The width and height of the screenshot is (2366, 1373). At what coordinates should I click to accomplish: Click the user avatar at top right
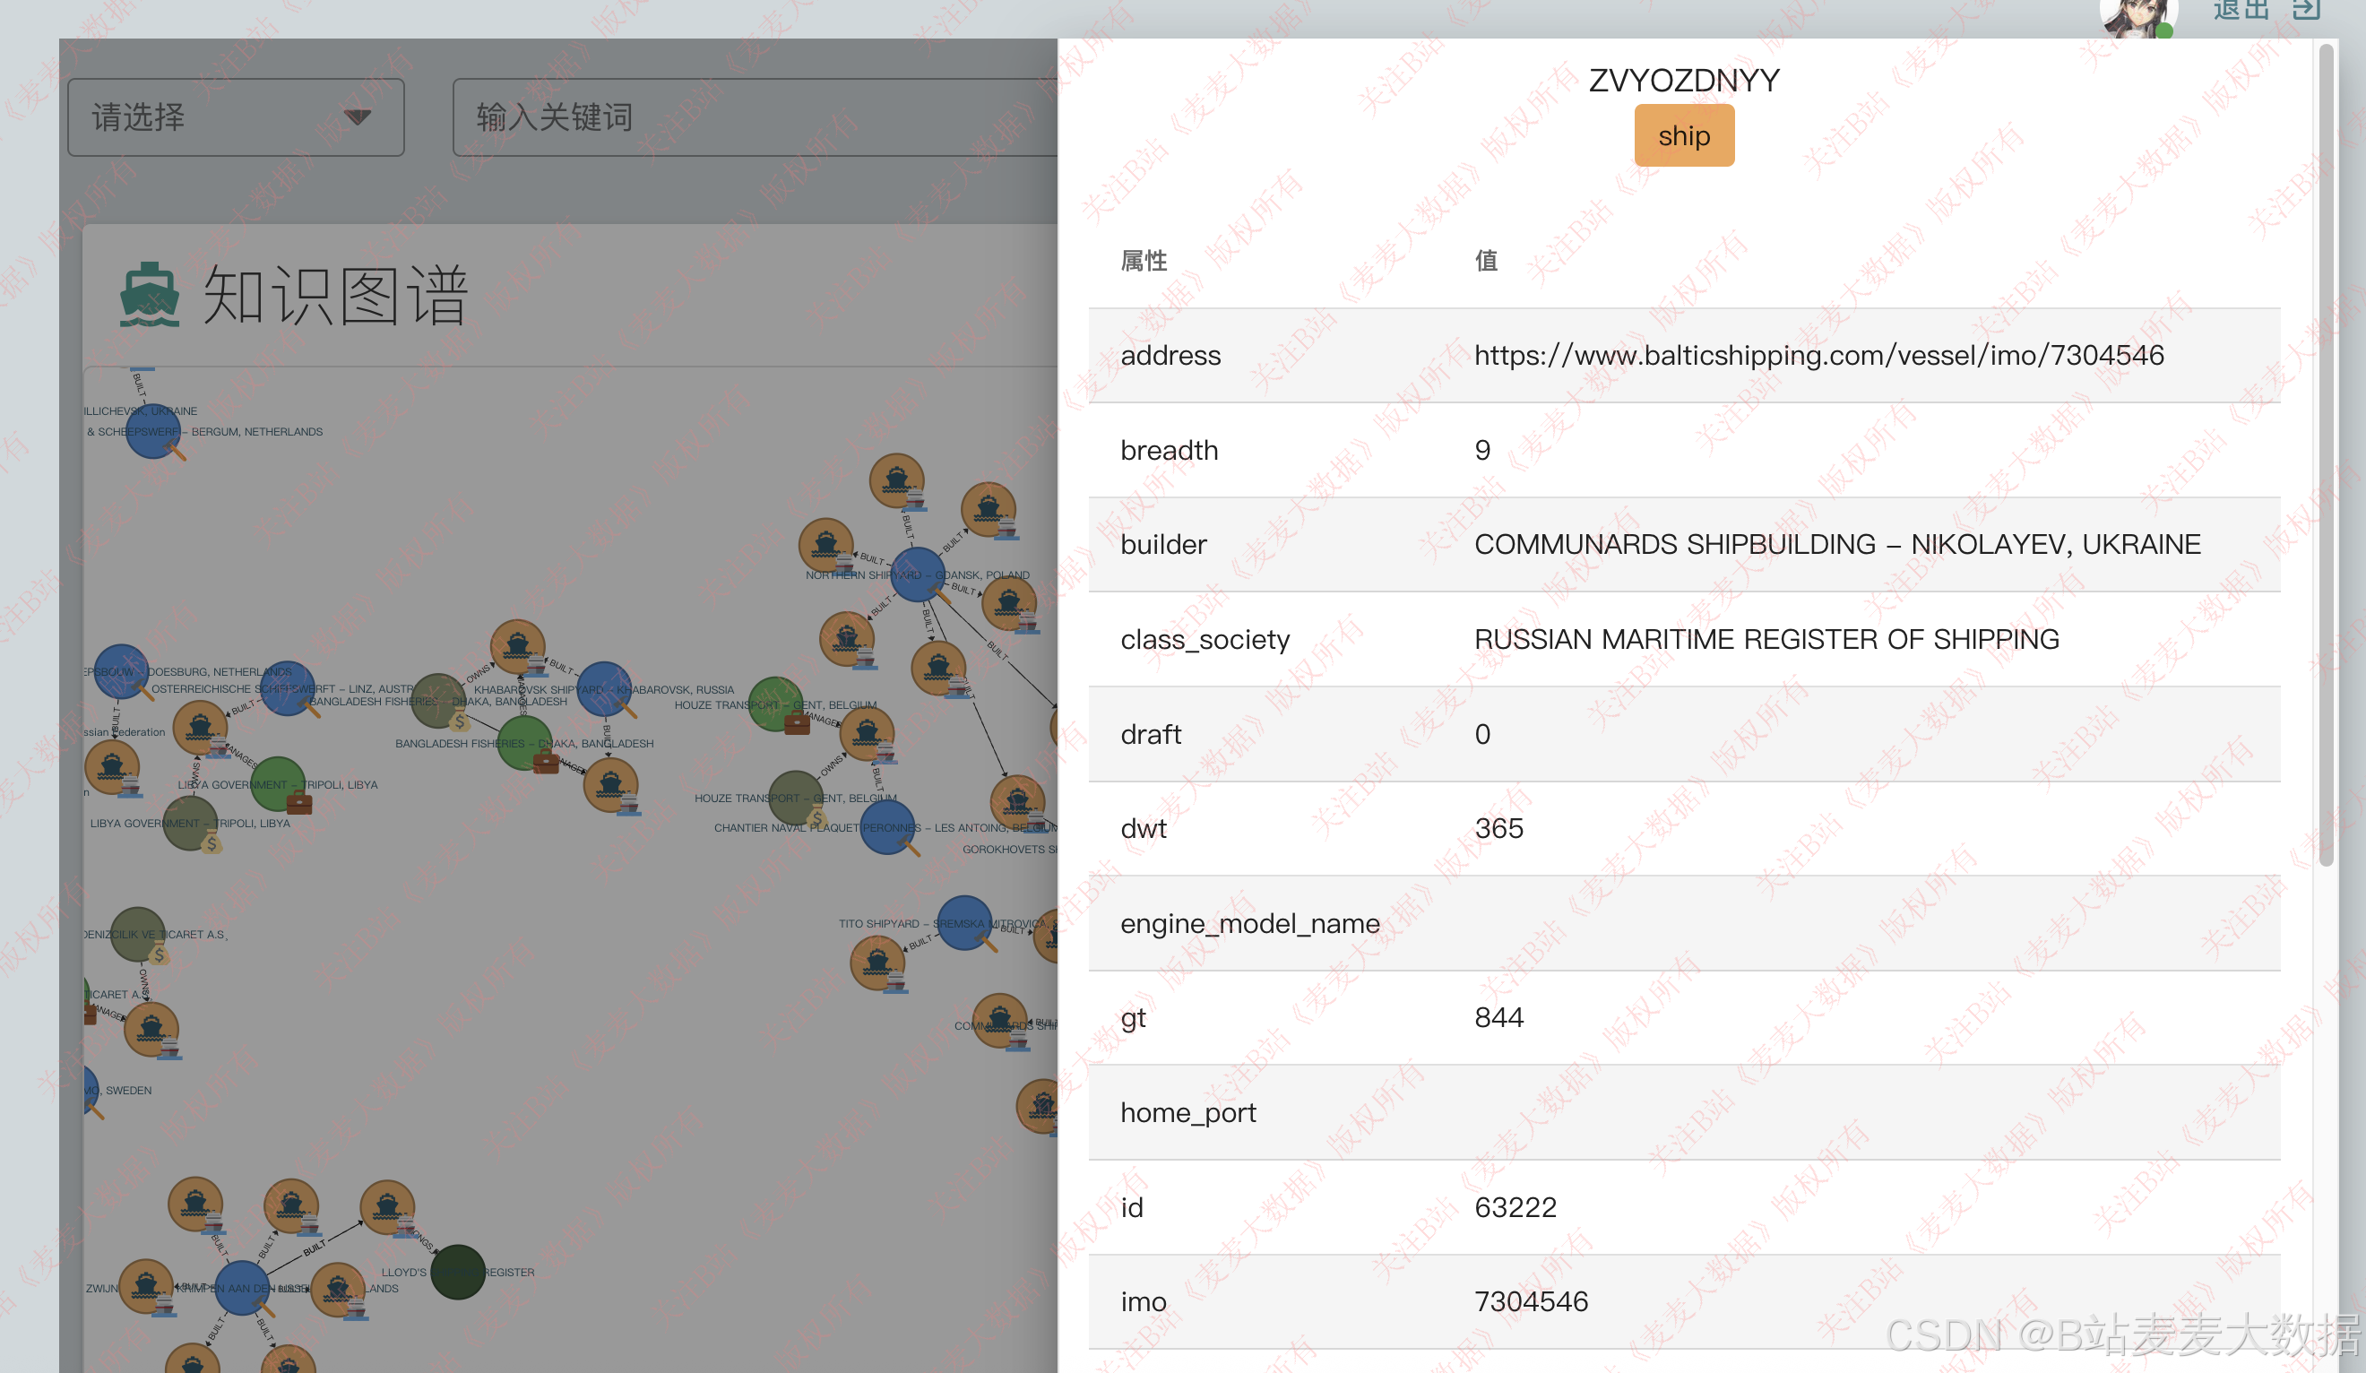tap(2137, 17)
